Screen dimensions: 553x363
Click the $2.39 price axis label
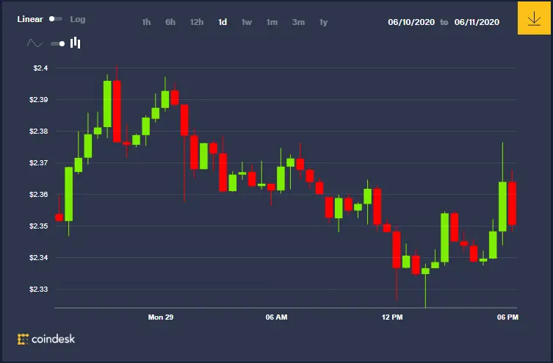(39, 100)
